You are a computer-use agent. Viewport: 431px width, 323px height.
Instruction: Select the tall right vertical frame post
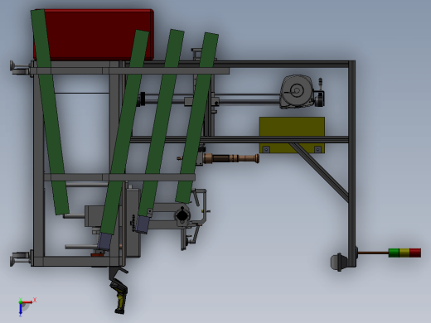351,163
